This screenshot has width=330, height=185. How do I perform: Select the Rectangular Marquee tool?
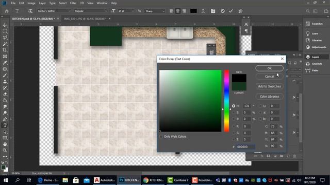pos(5,31)
